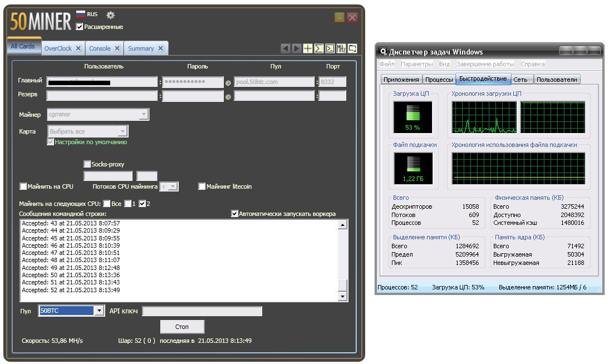Switch to Приложения tab in Task Manager
The width and height of the screenshot is (609, 364).
click(401, 79)
